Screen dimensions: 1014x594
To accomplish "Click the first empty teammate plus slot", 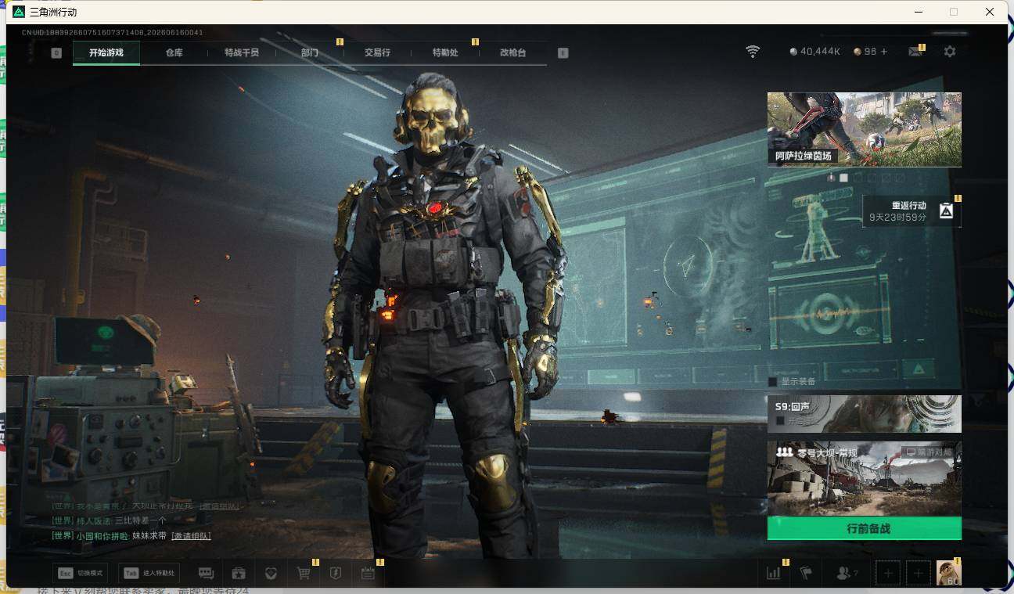I will (x=888, y=574).
